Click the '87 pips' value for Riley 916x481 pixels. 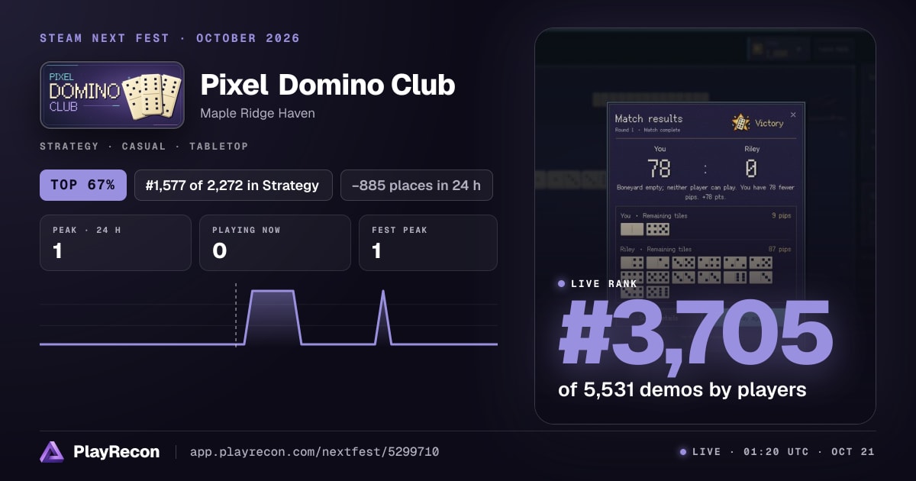pos(779,249)
